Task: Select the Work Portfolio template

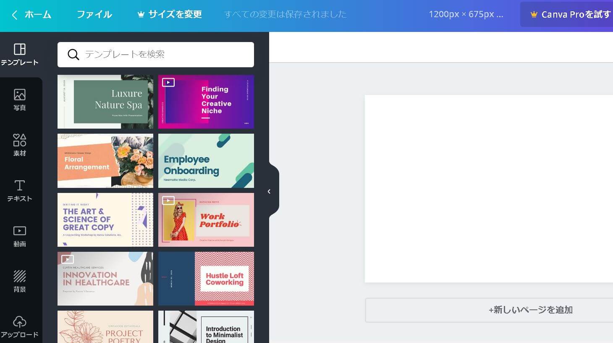Action: coord(206,220)
